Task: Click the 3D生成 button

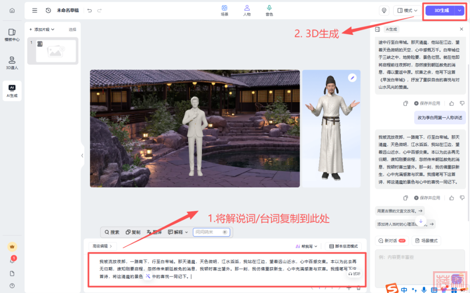Action: pyautogui.click(x=441, y=10)
